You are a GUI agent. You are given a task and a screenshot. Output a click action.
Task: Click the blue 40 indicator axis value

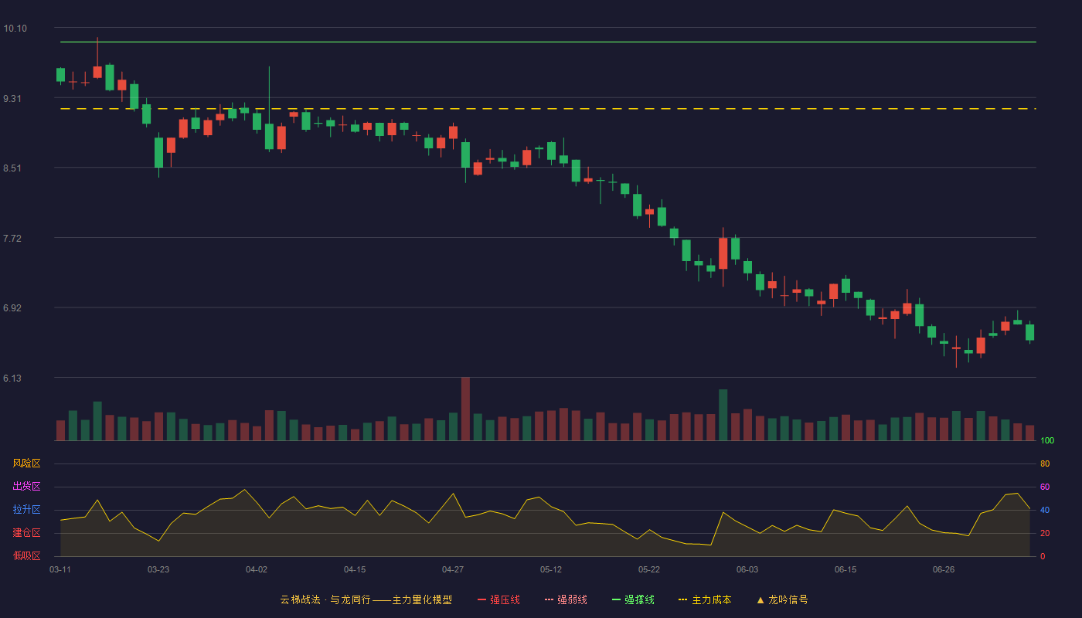click(1045, 510)
